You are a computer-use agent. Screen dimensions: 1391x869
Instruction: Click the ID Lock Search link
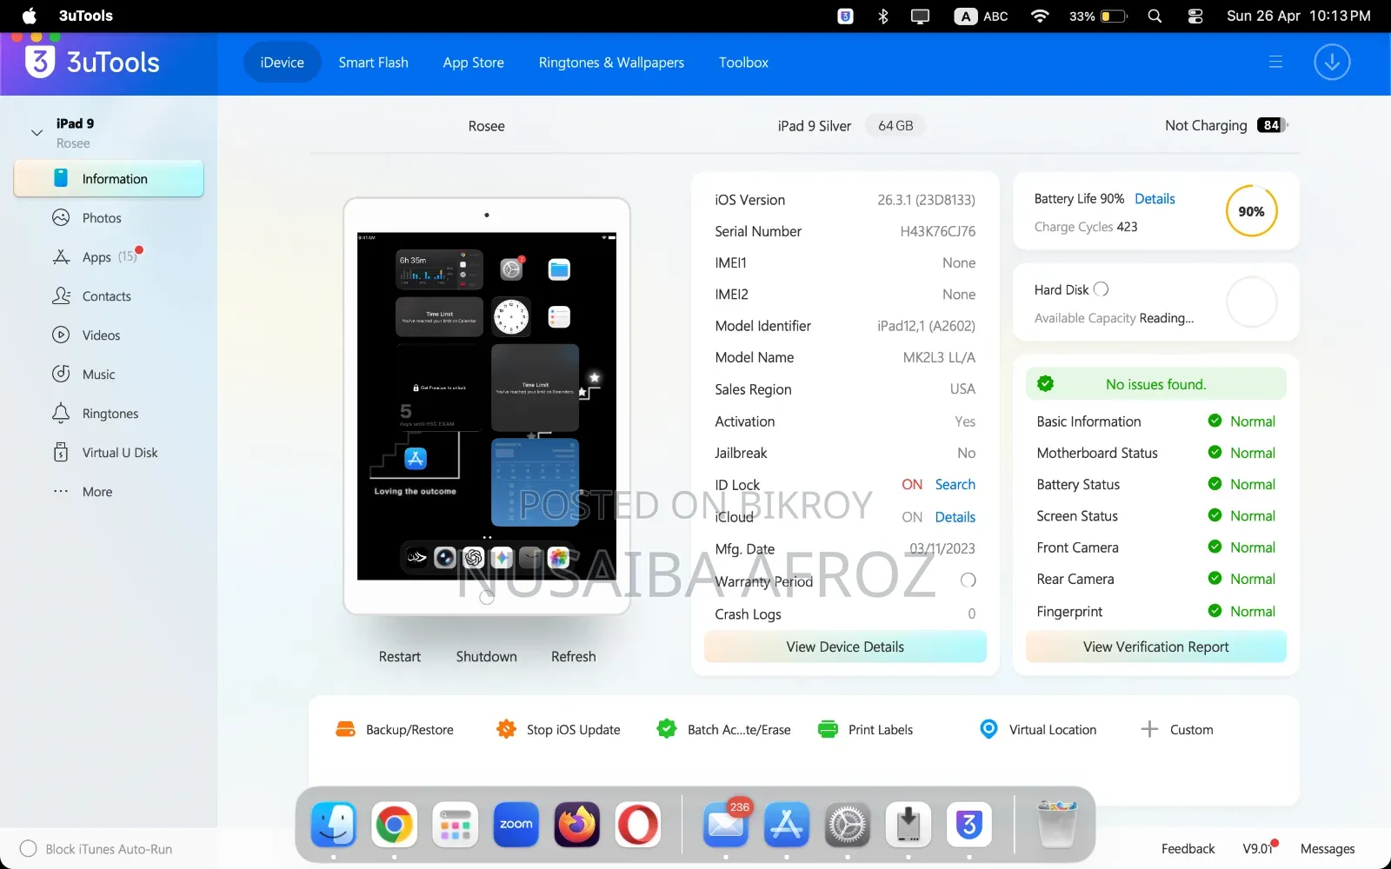tap(955, 485)
